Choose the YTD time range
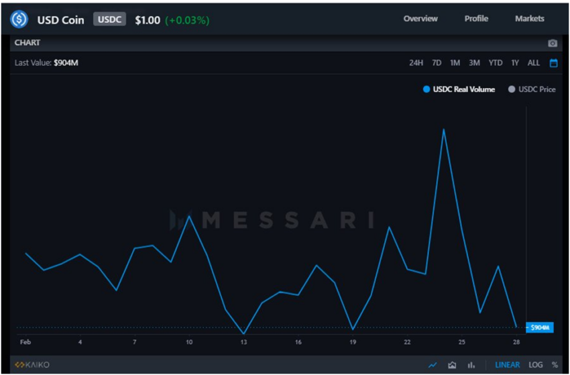 495,63
